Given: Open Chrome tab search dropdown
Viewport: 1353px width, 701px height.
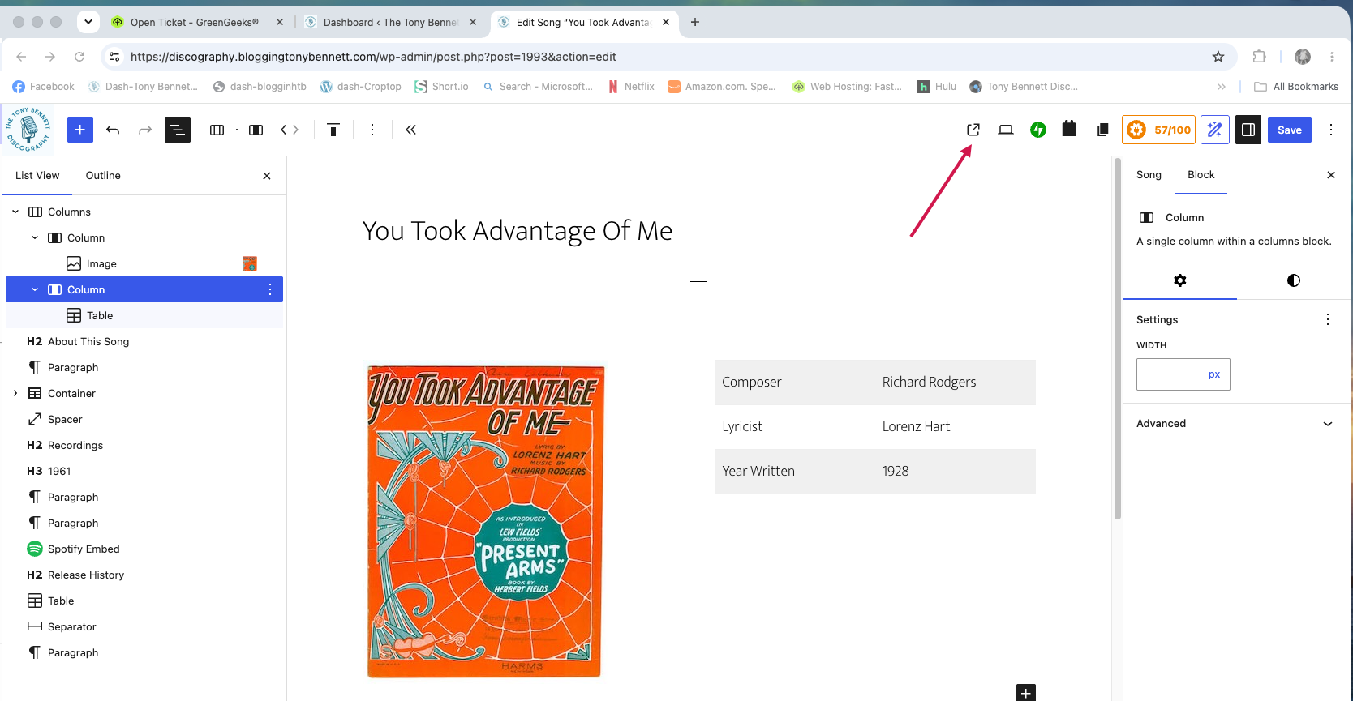Looking at the screenshot, I should click(88, 22).
